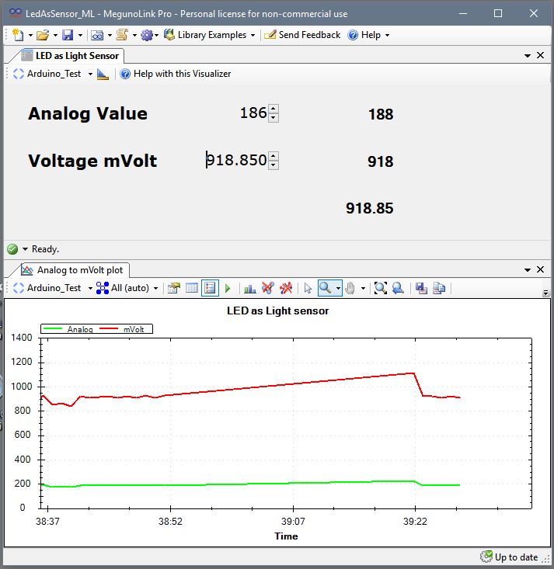Open Arduino_Test connection dropdown in plot toolbar
Viewport: 554px width, 569px height.
point(53,288)
